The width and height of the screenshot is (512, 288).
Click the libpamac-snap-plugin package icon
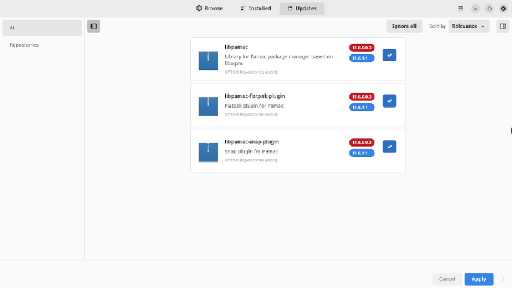click(209, 152)
